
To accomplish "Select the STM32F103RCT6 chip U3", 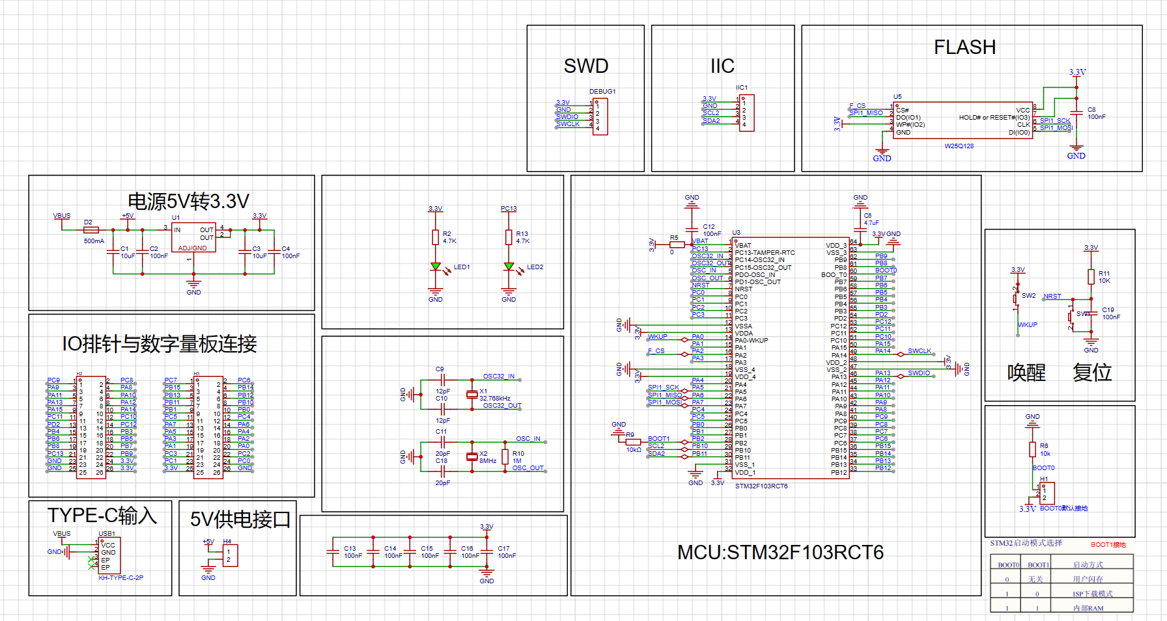I will coord(791,358).
